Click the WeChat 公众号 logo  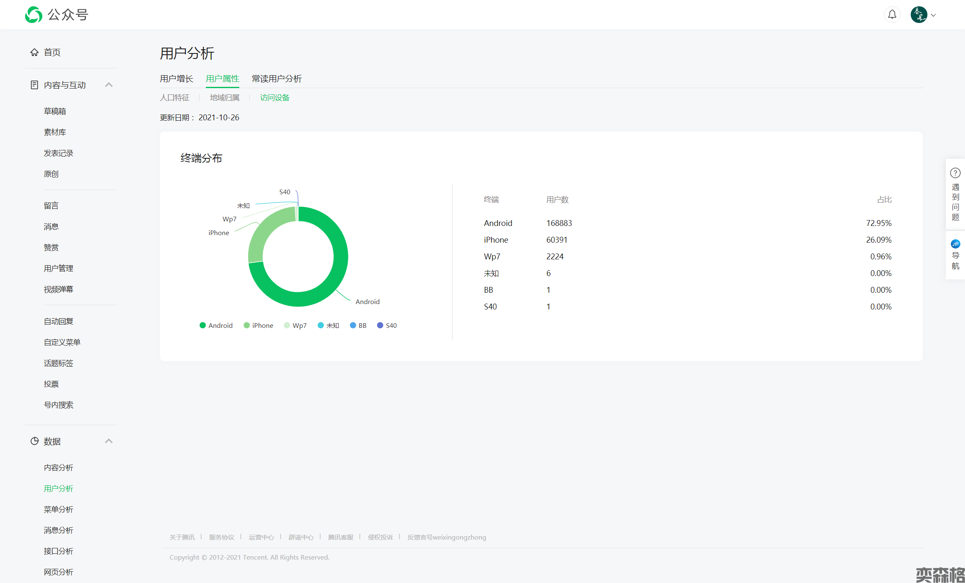click(34, 15)
